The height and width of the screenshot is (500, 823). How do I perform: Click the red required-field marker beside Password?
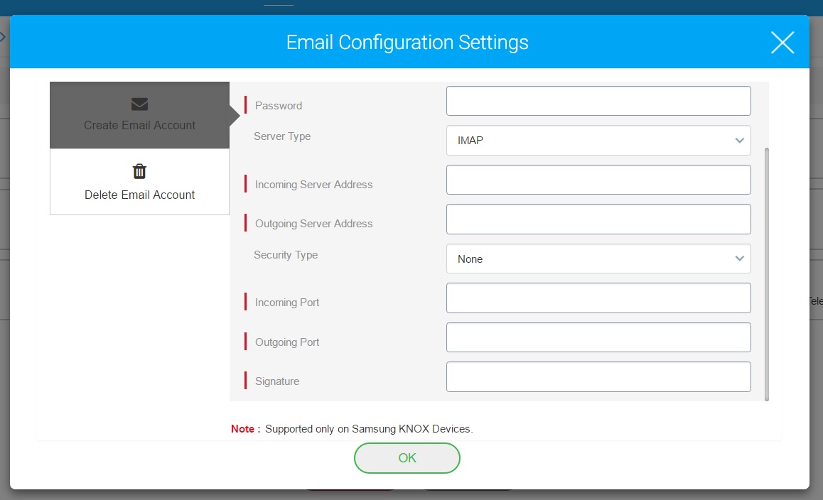(x=245, y=104)
